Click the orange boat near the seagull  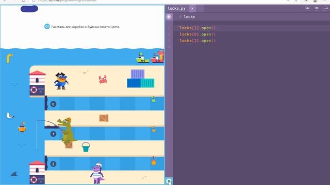tap(22, 127)
